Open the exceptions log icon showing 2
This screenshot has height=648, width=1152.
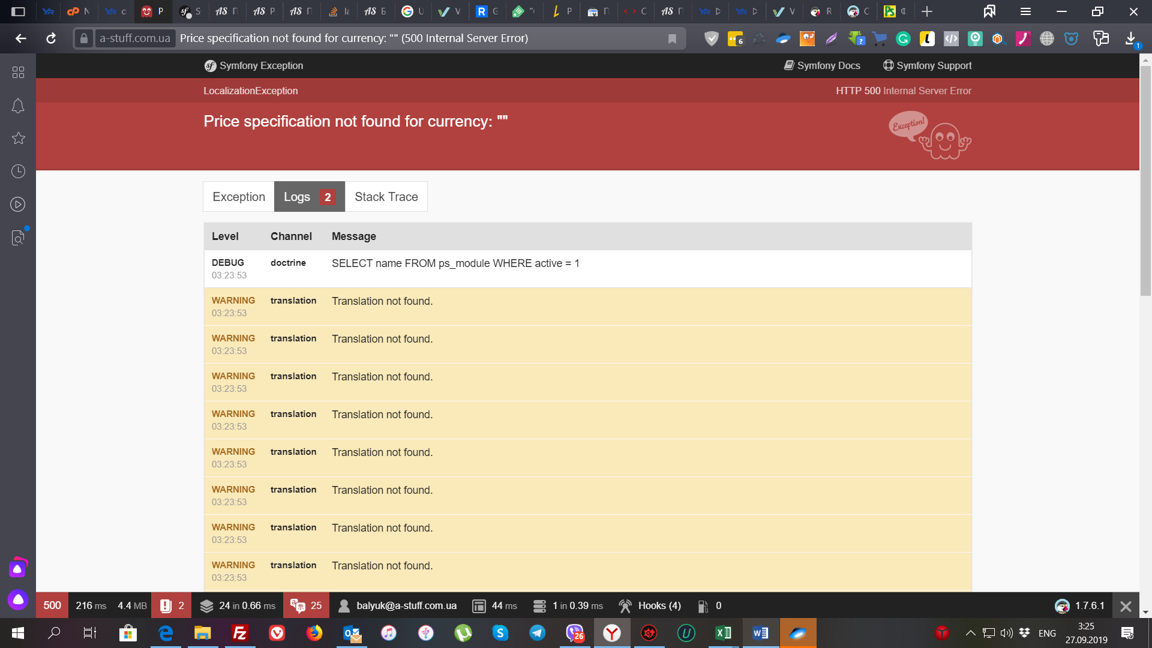click(171, 605)
